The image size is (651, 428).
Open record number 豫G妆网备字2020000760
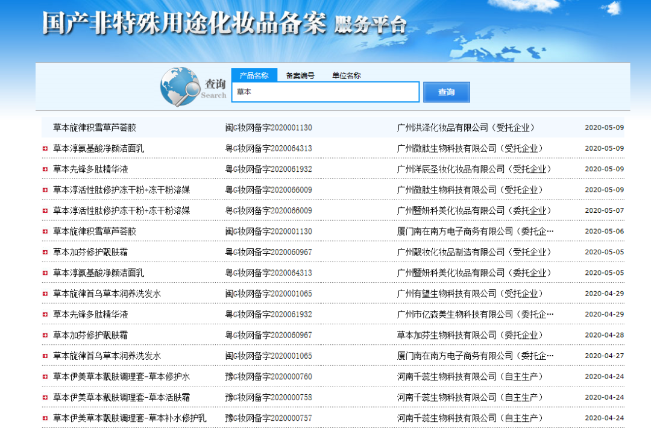(x=269, y=377)
